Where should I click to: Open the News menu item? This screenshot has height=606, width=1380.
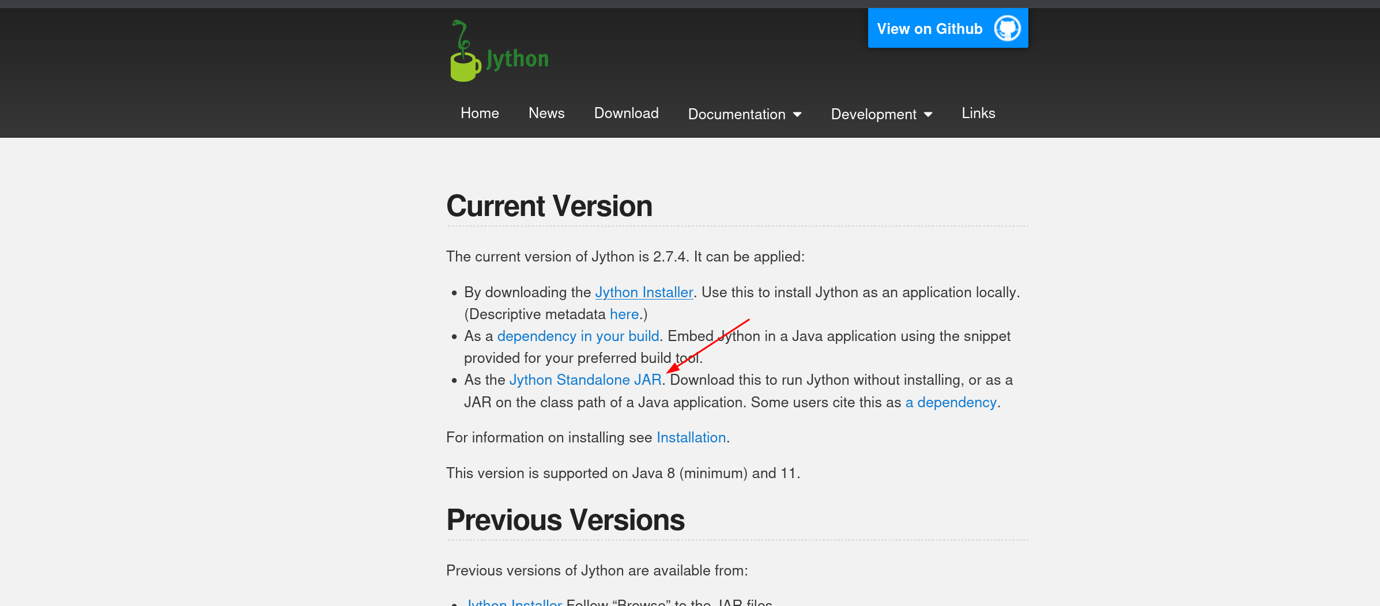tap(546, 113)
